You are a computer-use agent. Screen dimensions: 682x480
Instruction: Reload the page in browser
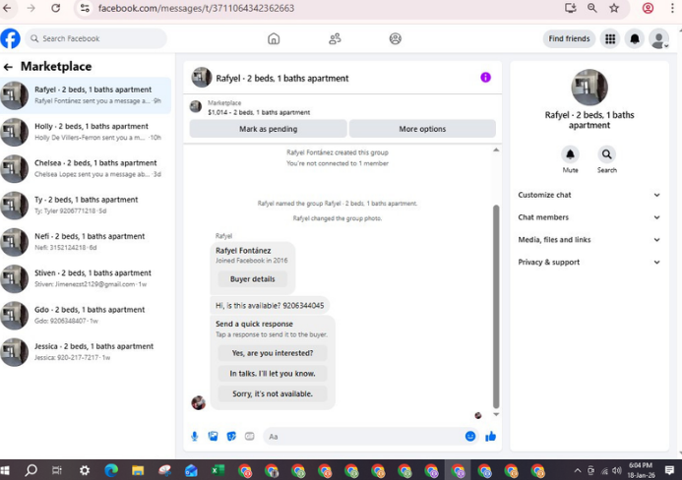[x=56, y=8]
